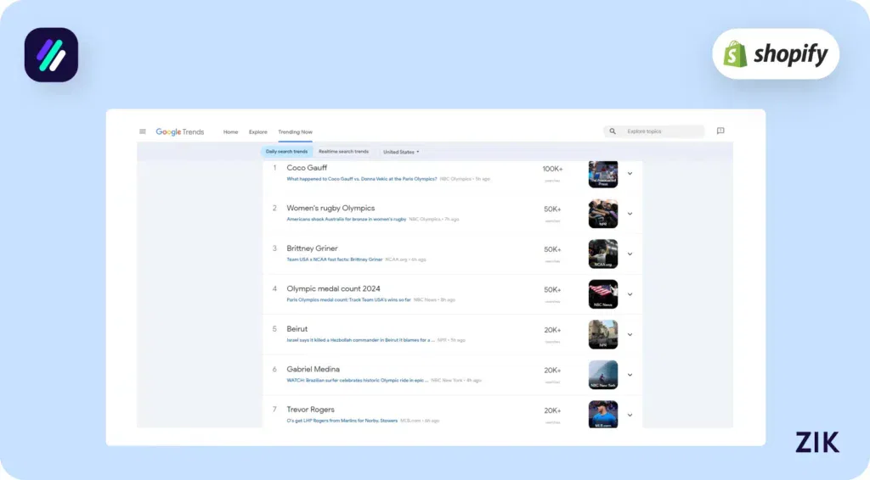Switch to Realtime search trends tab
870x480 pixels.
[x=343, y=152]
